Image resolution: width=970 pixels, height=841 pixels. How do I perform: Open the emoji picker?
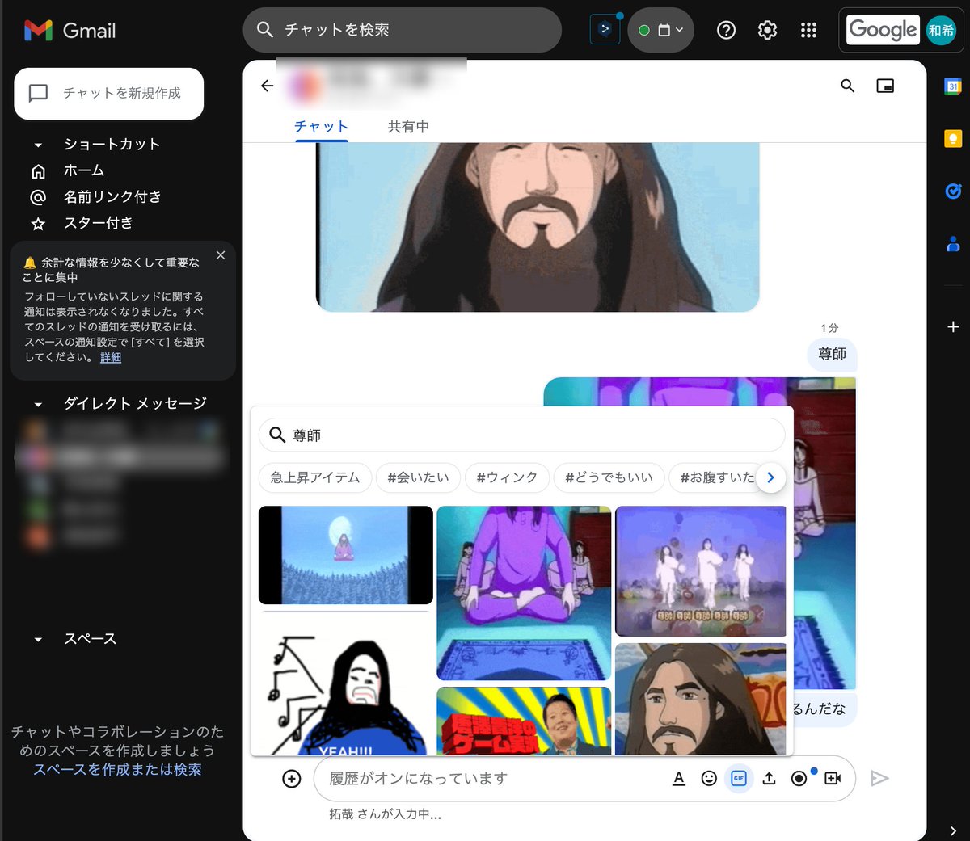point(709,779)
